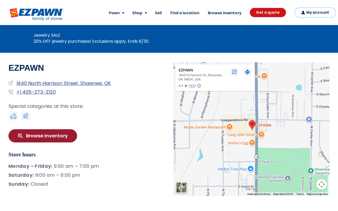This screenshot has height=211, width=338.
Task: Open the 1440 North Harrison Street address link
Action: 63,83
